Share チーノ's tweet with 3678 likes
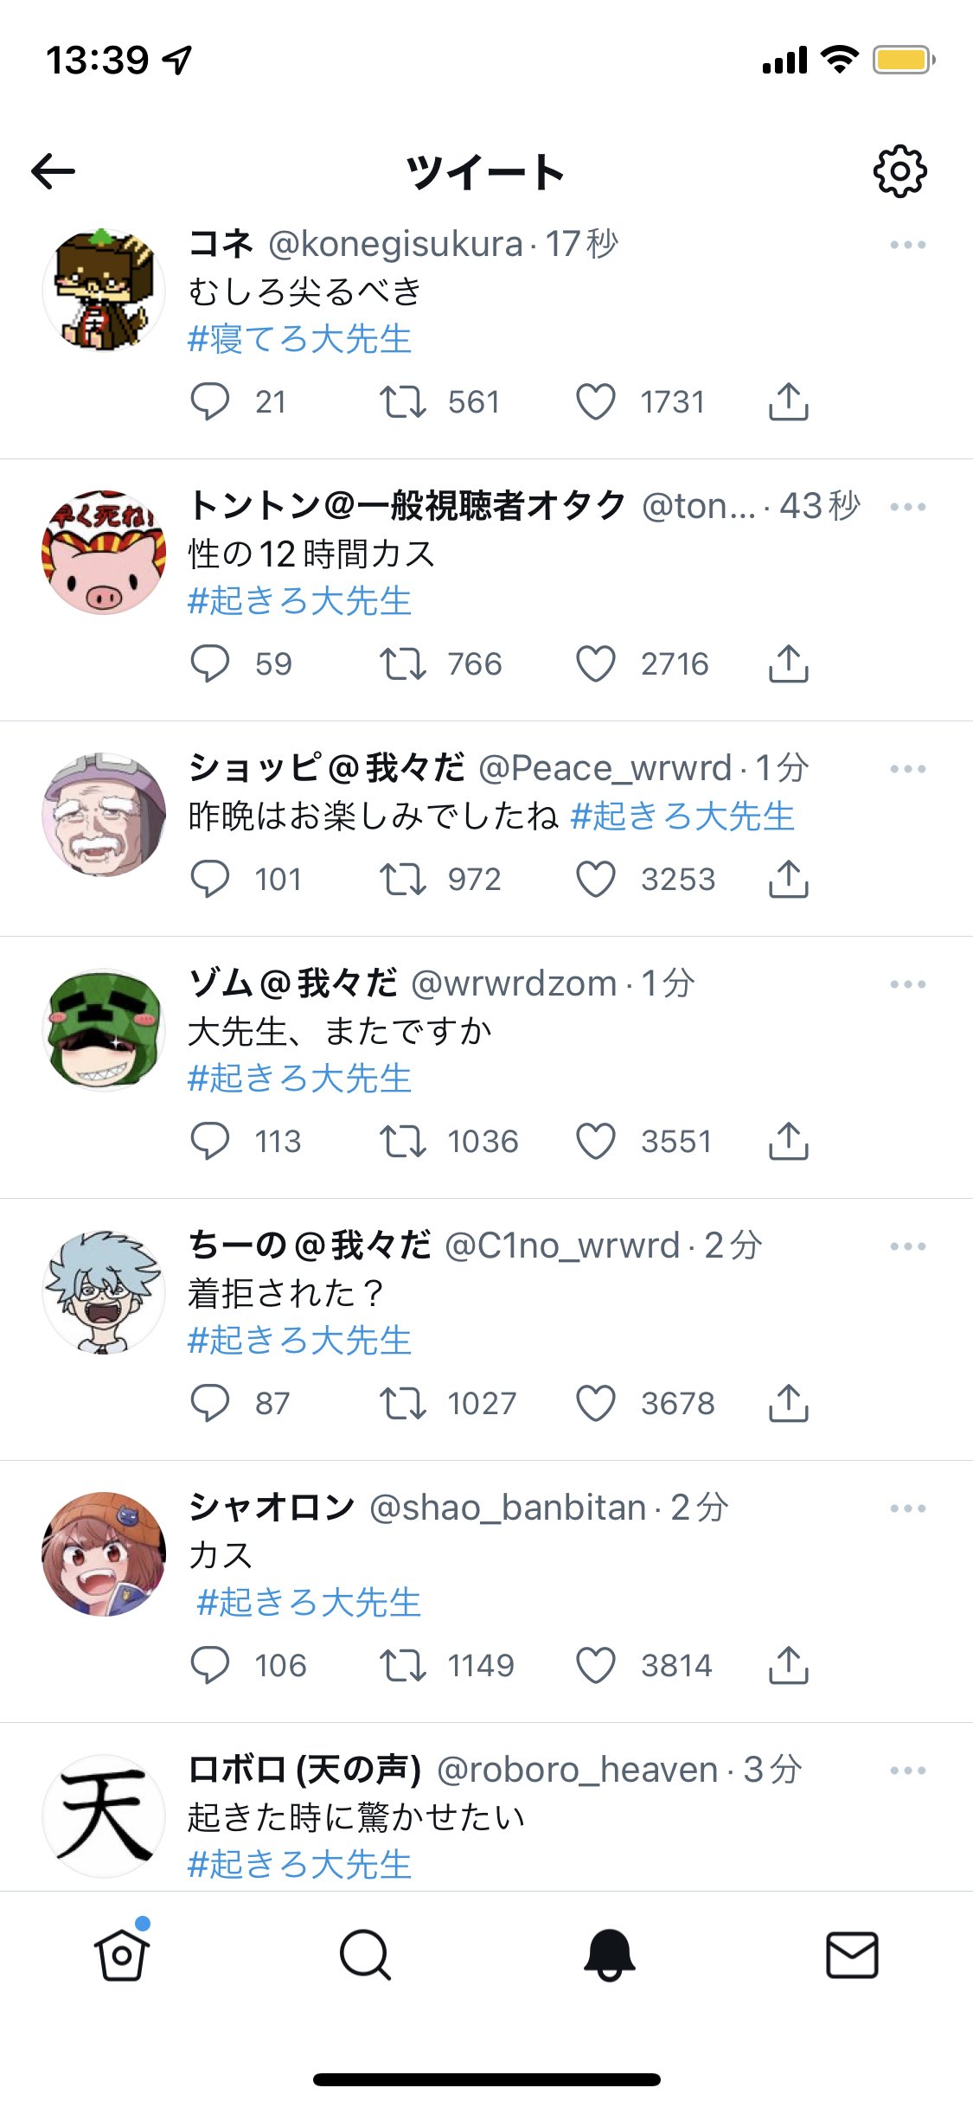 coord(789,1403)
